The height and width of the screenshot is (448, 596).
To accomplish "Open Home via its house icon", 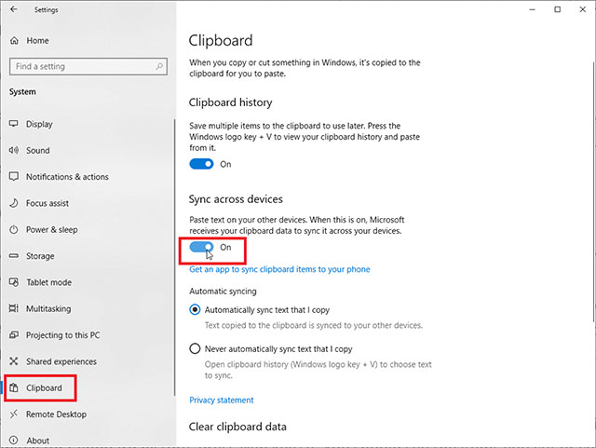I will point(14,41).
